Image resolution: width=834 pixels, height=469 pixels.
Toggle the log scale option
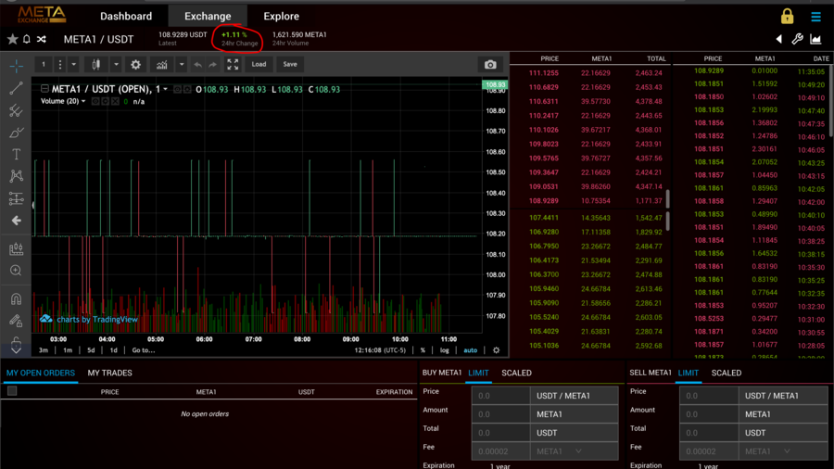click(x=445, y=350)
